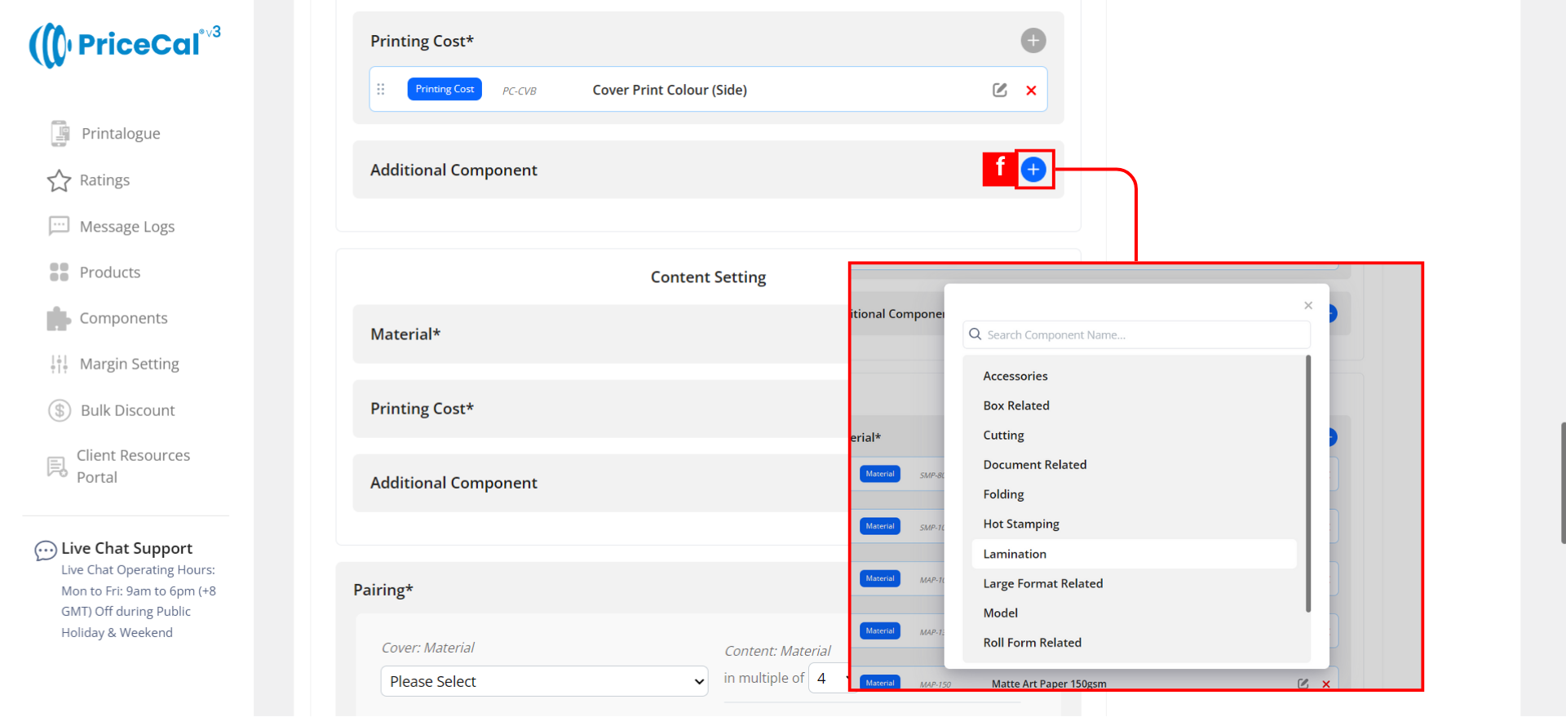Click the PriceCal logo

pyautogui.click(x=124, y=45)
